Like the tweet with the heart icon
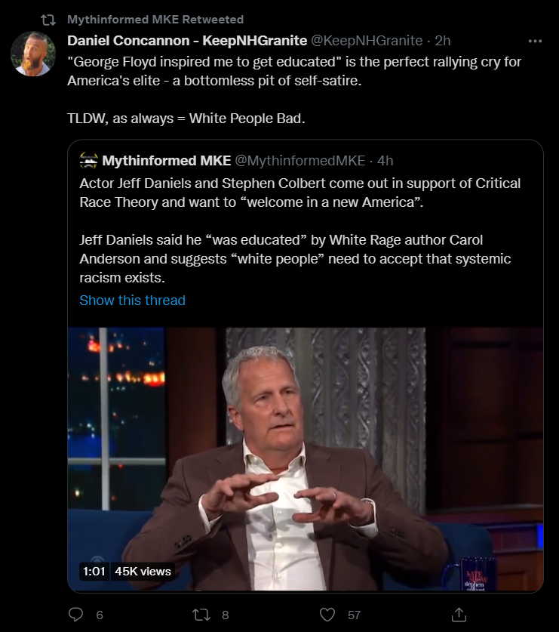 pyautogui.click(x=327, y=615)
